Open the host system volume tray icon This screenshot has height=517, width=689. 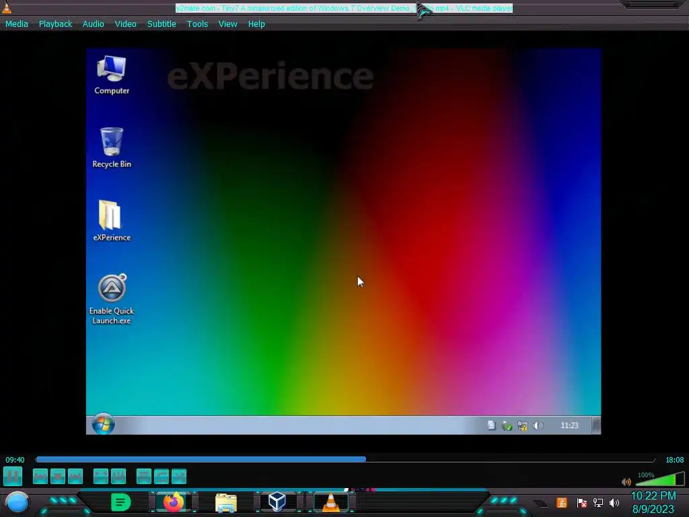(614, 502)
